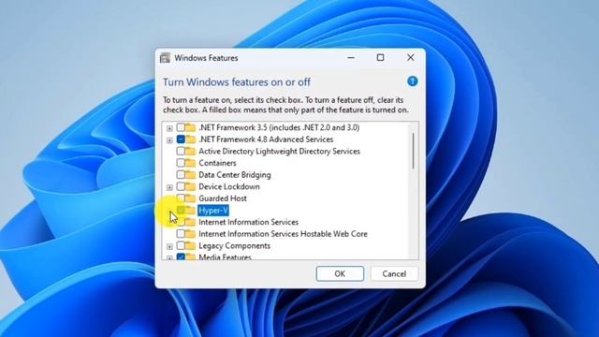Viewport: 599px width, 337px height.
Task: Check Internet Information Services Hostable Web Core
Action: tap(181, 234)
